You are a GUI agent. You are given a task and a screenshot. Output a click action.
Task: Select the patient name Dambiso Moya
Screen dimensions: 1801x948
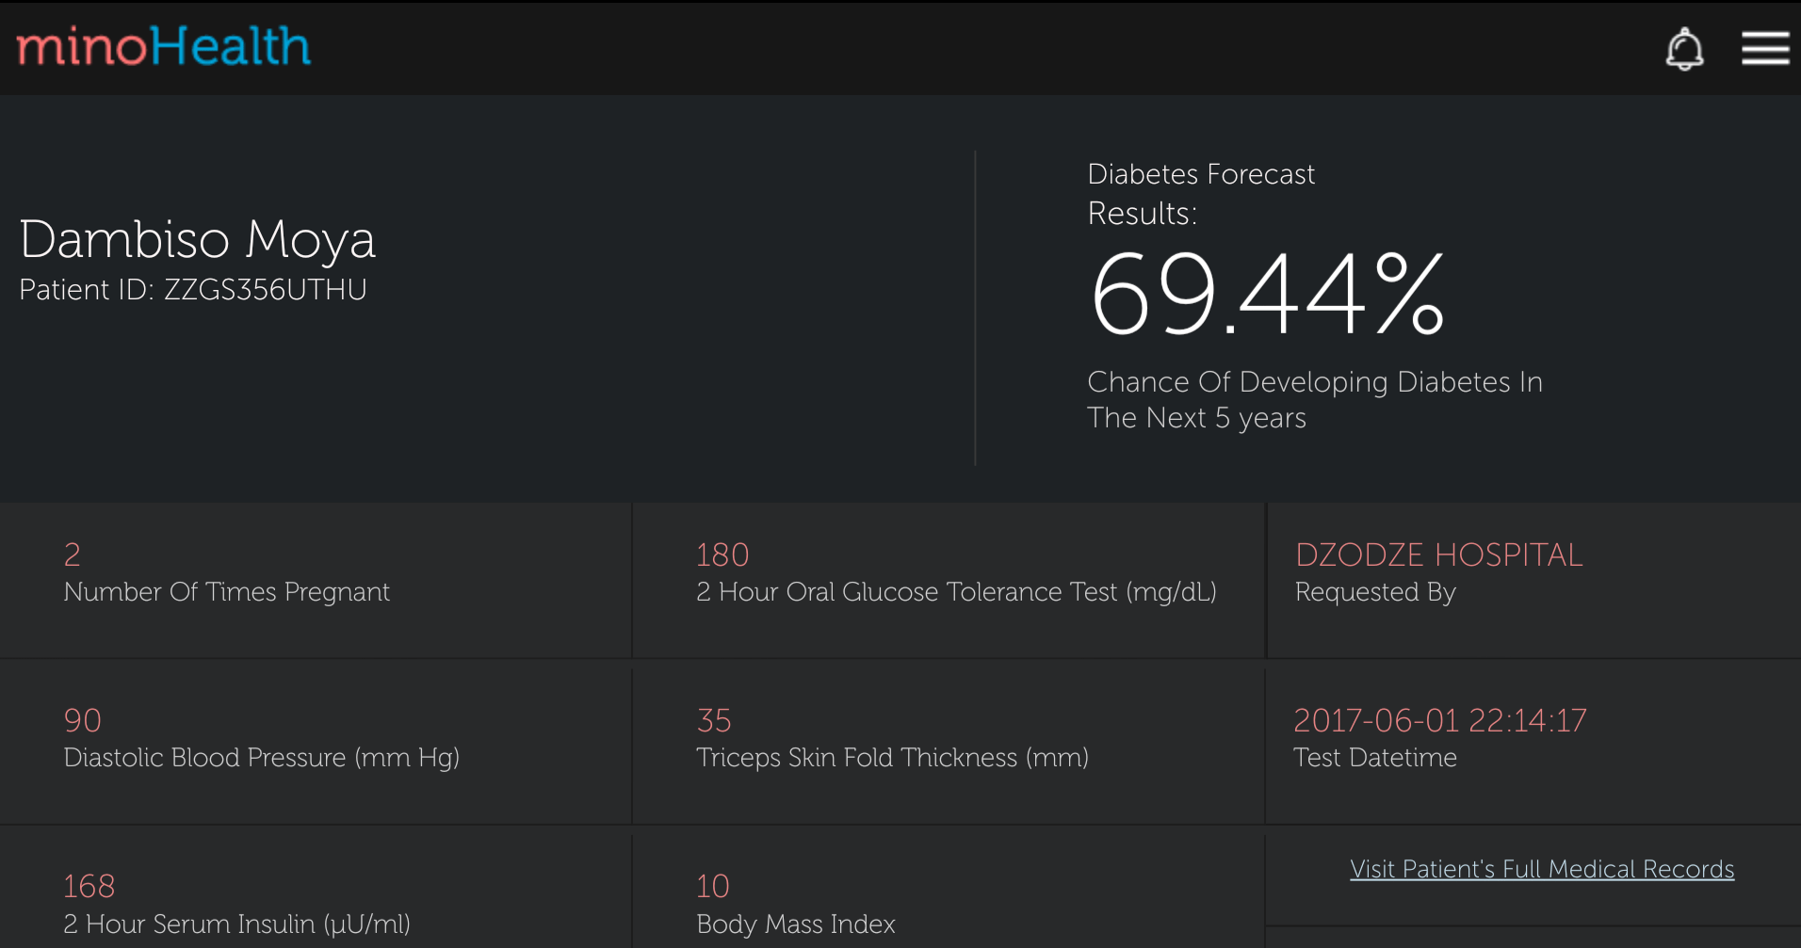(198, 239)
